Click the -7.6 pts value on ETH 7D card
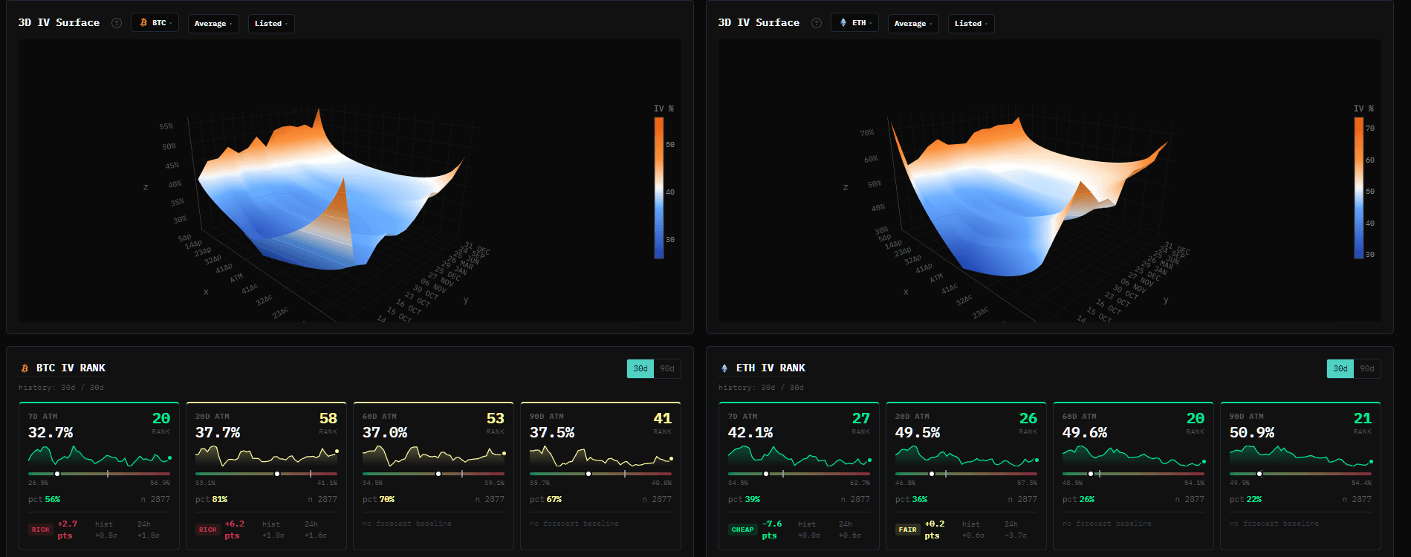1411x557 pixels. tap(772, 530)
